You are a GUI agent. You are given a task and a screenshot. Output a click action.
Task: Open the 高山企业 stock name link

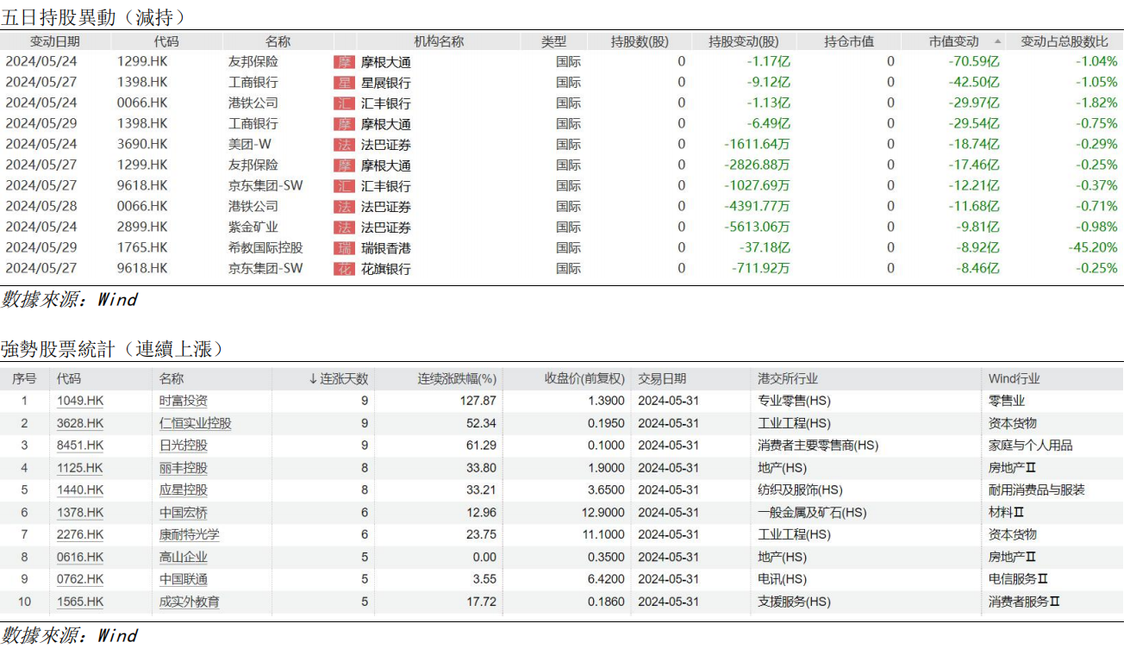point(184,557)
